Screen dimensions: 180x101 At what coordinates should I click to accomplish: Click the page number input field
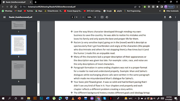point(72,17)
